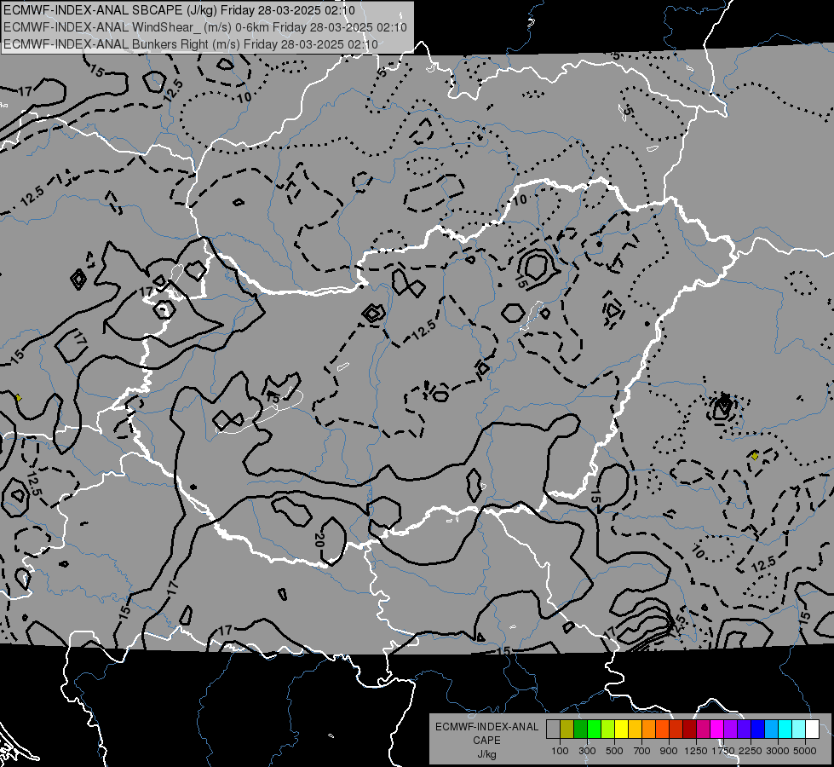Click the 2250 legend value
834x767 pixels.
751,751
